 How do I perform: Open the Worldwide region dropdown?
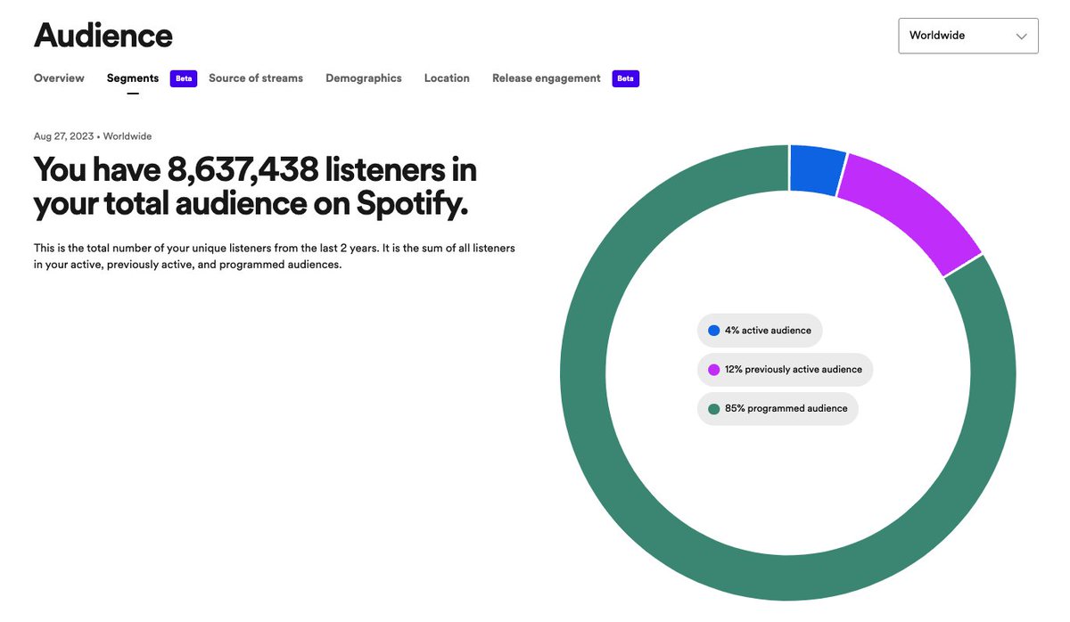[x=968, y=36]
